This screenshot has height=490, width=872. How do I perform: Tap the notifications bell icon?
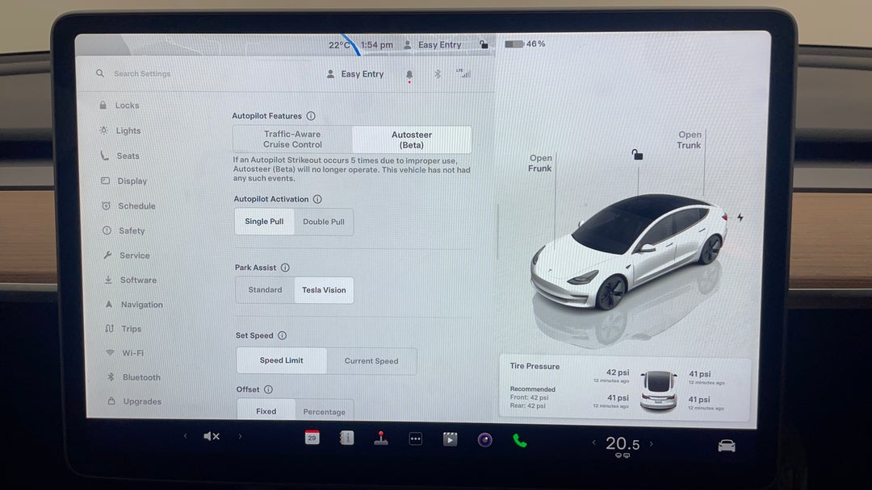[x=409, y=74]
